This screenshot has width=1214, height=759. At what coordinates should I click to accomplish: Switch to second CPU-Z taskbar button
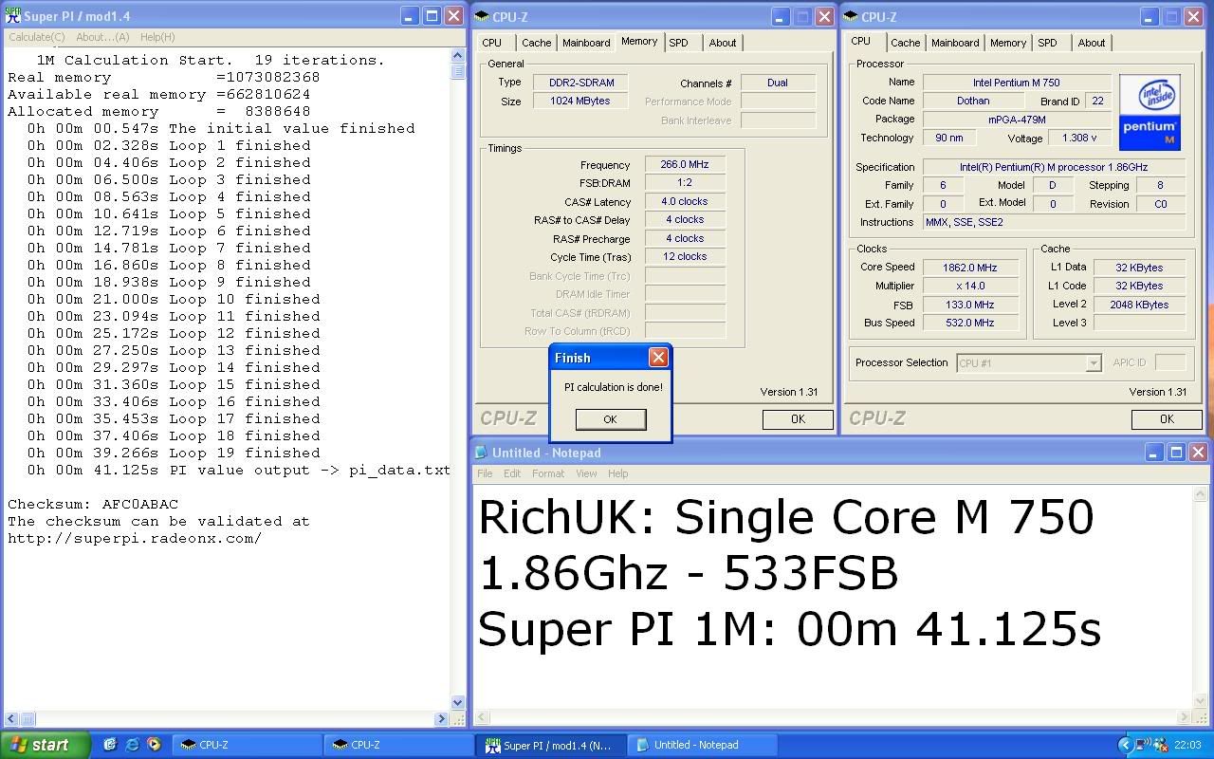398,745
